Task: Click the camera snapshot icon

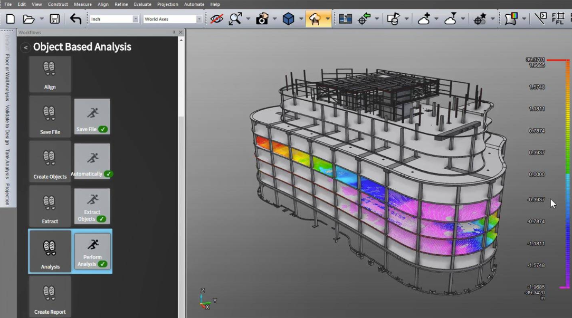Action: 262,19
